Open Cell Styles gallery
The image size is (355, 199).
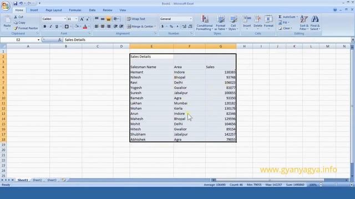233,23
